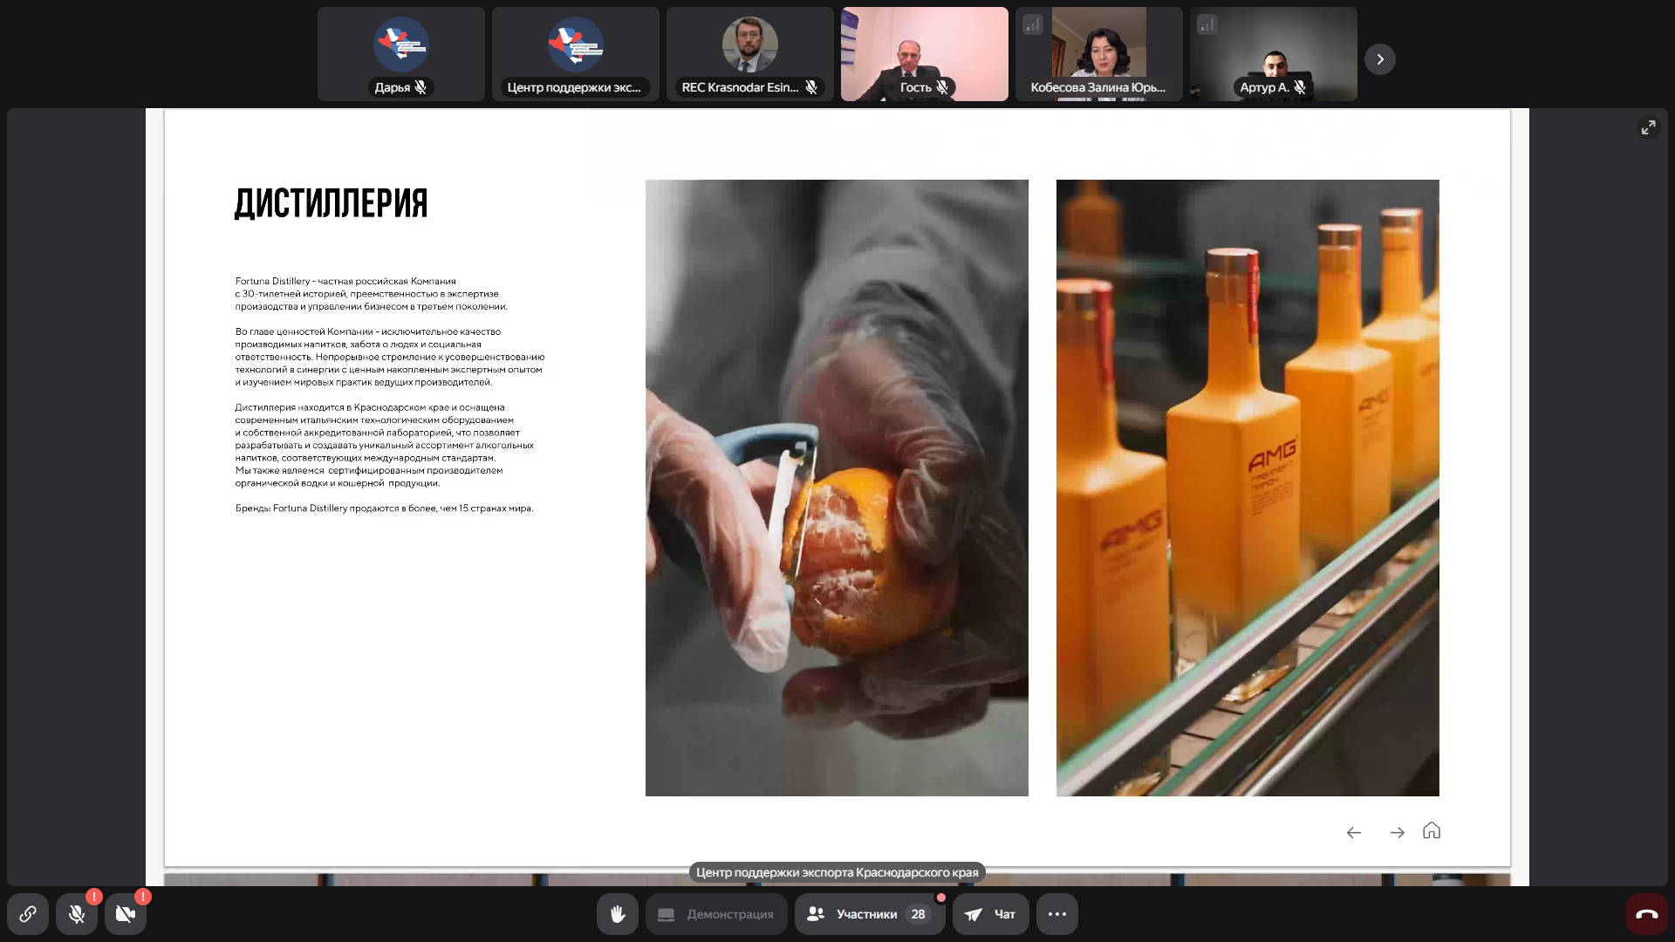Screen dimensions: 1675x942
Task: Toggle the disabled camera button
Action: (126, 914)
